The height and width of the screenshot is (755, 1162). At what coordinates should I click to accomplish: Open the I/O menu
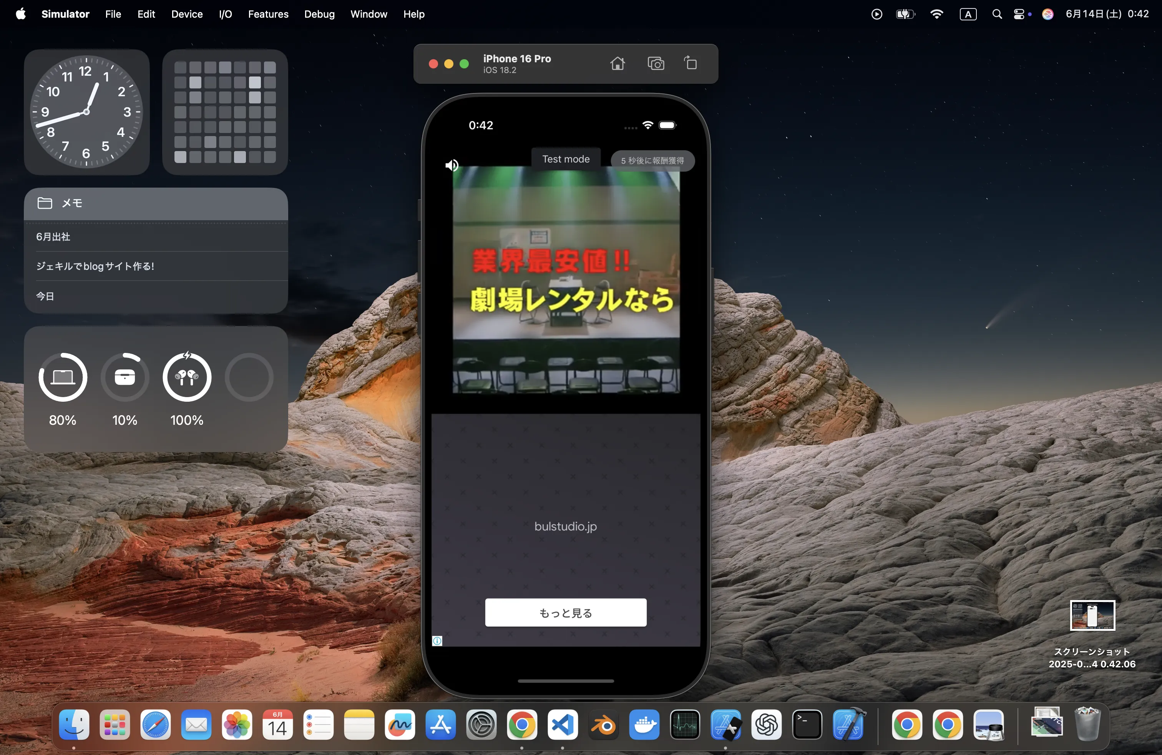click(225, 14)
